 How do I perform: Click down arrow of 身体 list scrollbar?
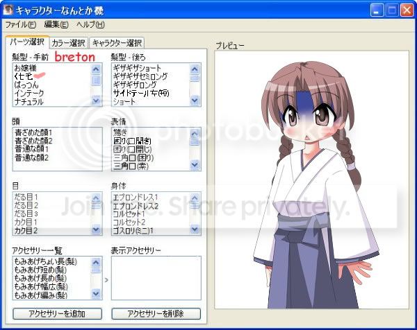click(x=195, y=229)
